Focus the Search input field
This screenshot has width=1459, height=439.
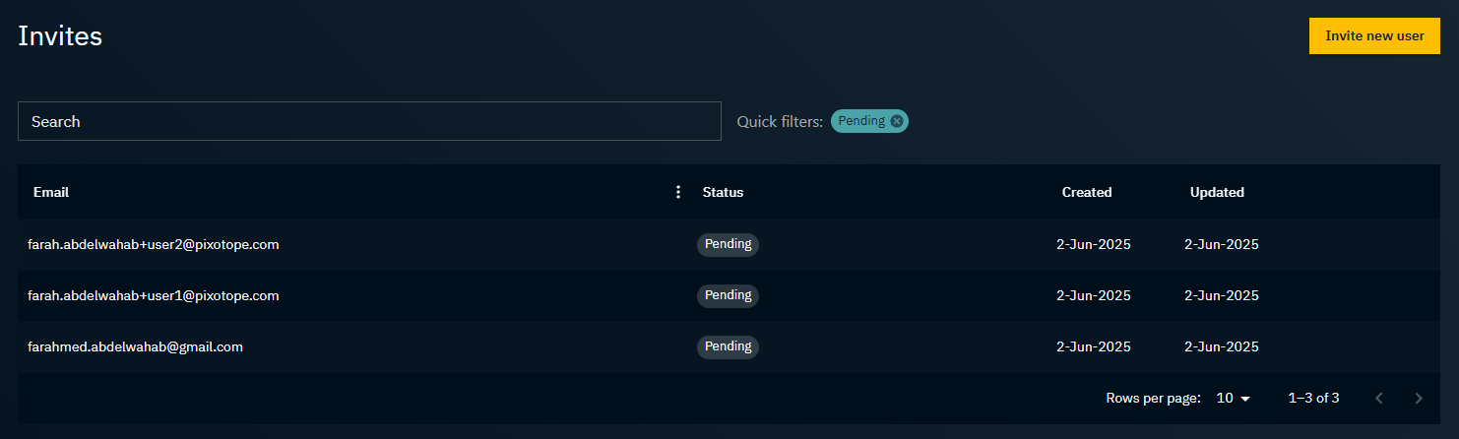click(369, 121)
